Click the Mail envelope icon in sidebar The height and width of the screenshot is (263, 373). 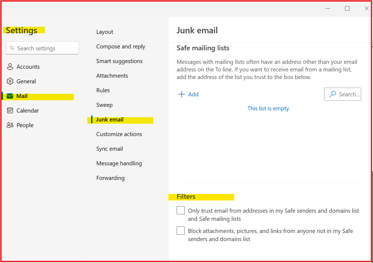click(x=10, y=96)
